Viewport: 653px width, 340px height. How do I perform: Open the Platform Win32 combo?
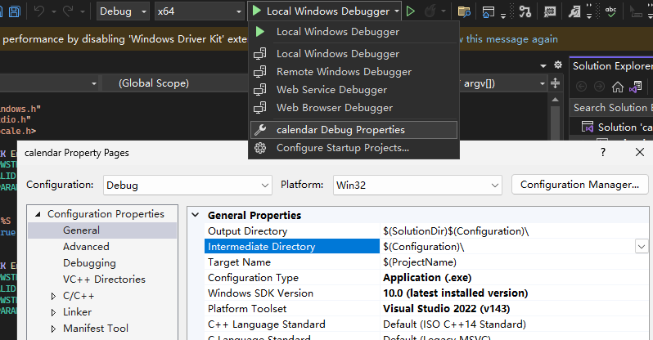pyautogui.click(x=417, y=186)
